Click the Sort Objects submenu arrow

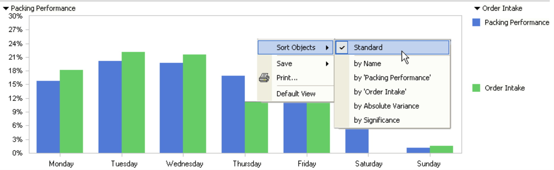click(327, 48)
